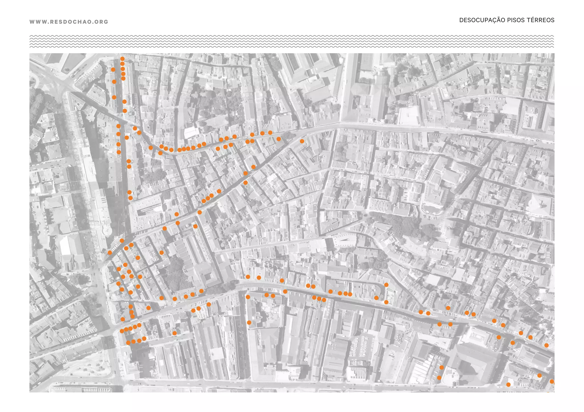Click the DESOCUPAÇÃO PISOS TÉRREOS title
This screenshot has height=412, width=584.
tap(506, 20)
